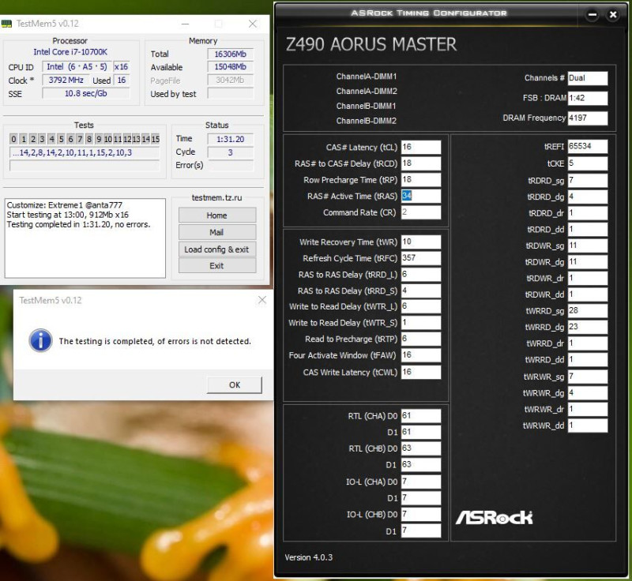This screenshot has height=581, width=632.
Task: Click the DRAM Frequency field
Action: point(588,118)
